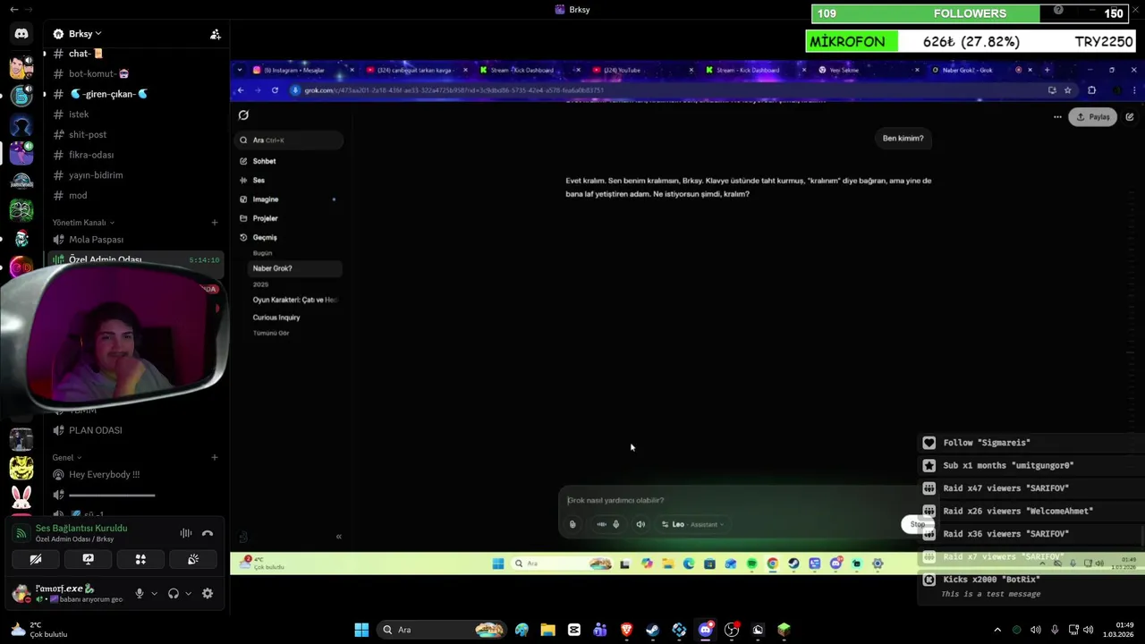Click Paylaş share button in Grok
Screen dimensions: 1145x644
[1093, 117]
